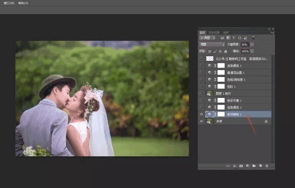Click 背景 layer thumbnail
This screenshot has width=295, height=188.
210,121
